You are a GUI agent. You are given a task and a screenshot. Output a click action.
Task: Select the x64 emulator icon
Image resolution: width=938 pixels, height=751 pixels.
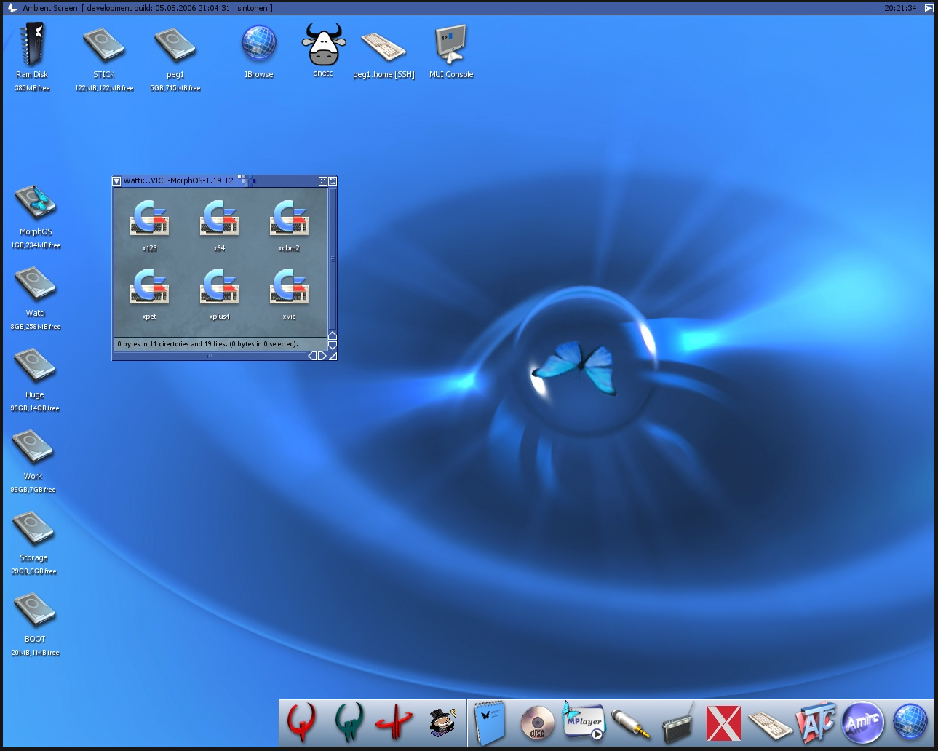coord(219,218)
